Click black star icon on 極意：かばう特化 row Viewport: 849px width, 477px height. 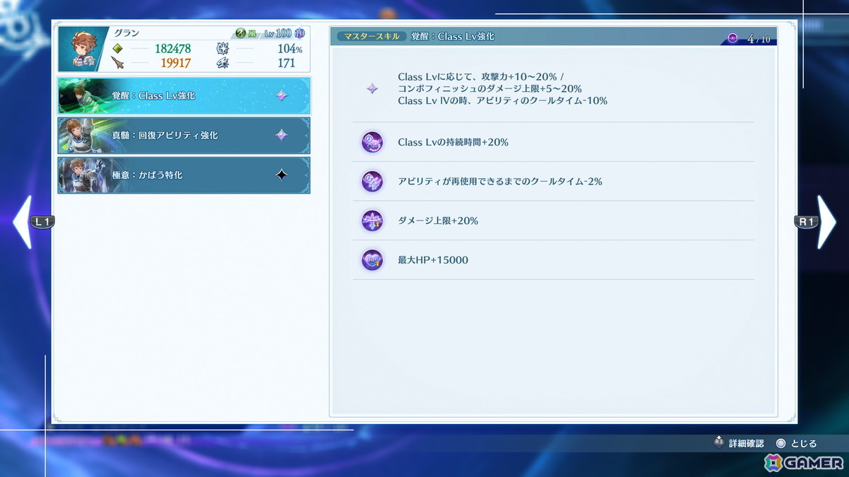(x=282, y=175)
